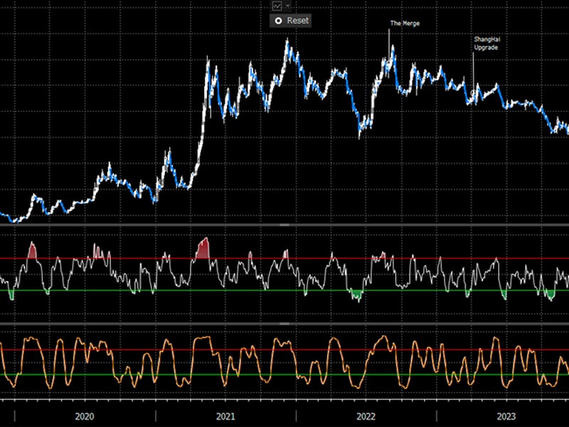Image resolution: width=569 pixels, height=427 pixels.
Task: Select the 'ShangHai Upgrade' annotation label
Action: [487, 43]
